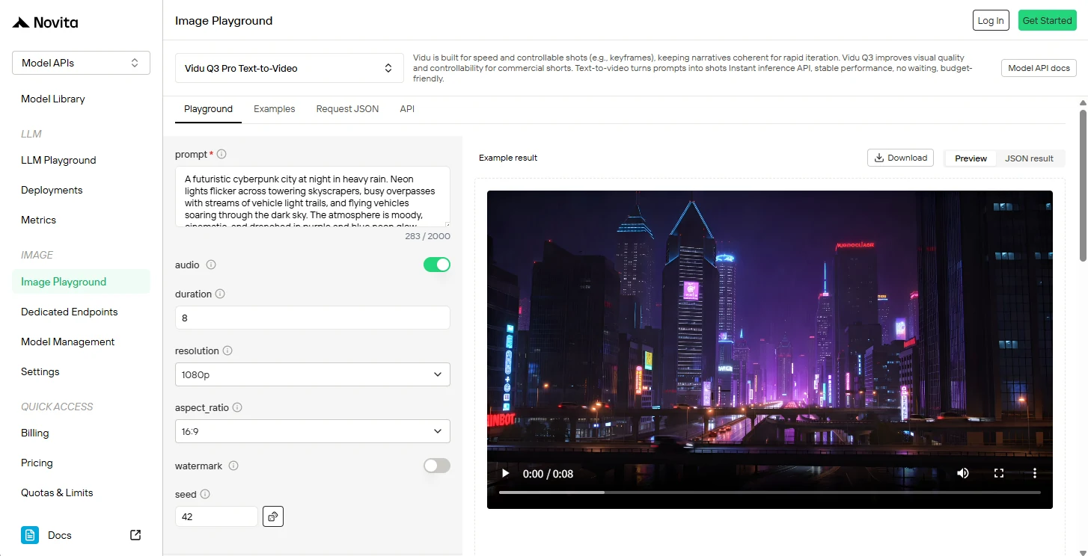Open Billing page
This screenshot has width=1088, height=556.
coord(34,433)
